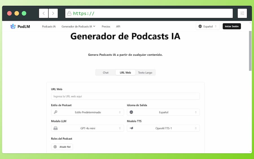
Task: Click the browser settings sliders icon
Action: (242, 13)
